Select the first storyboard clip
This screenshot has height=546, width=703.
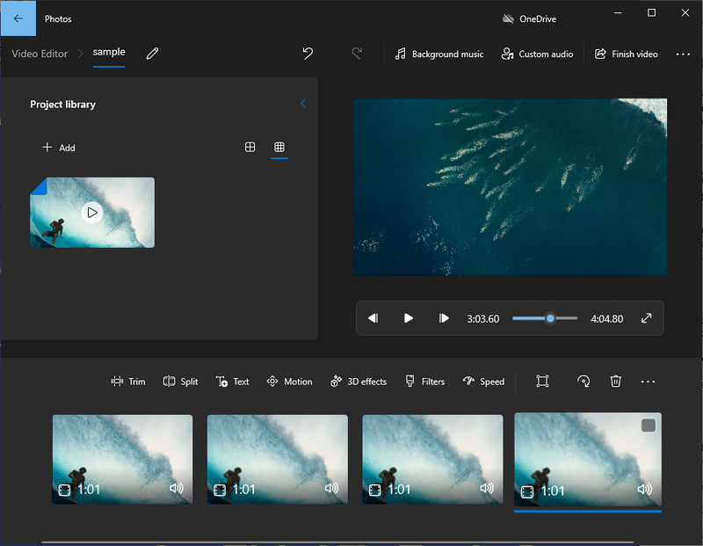click(x=122, y=459)
